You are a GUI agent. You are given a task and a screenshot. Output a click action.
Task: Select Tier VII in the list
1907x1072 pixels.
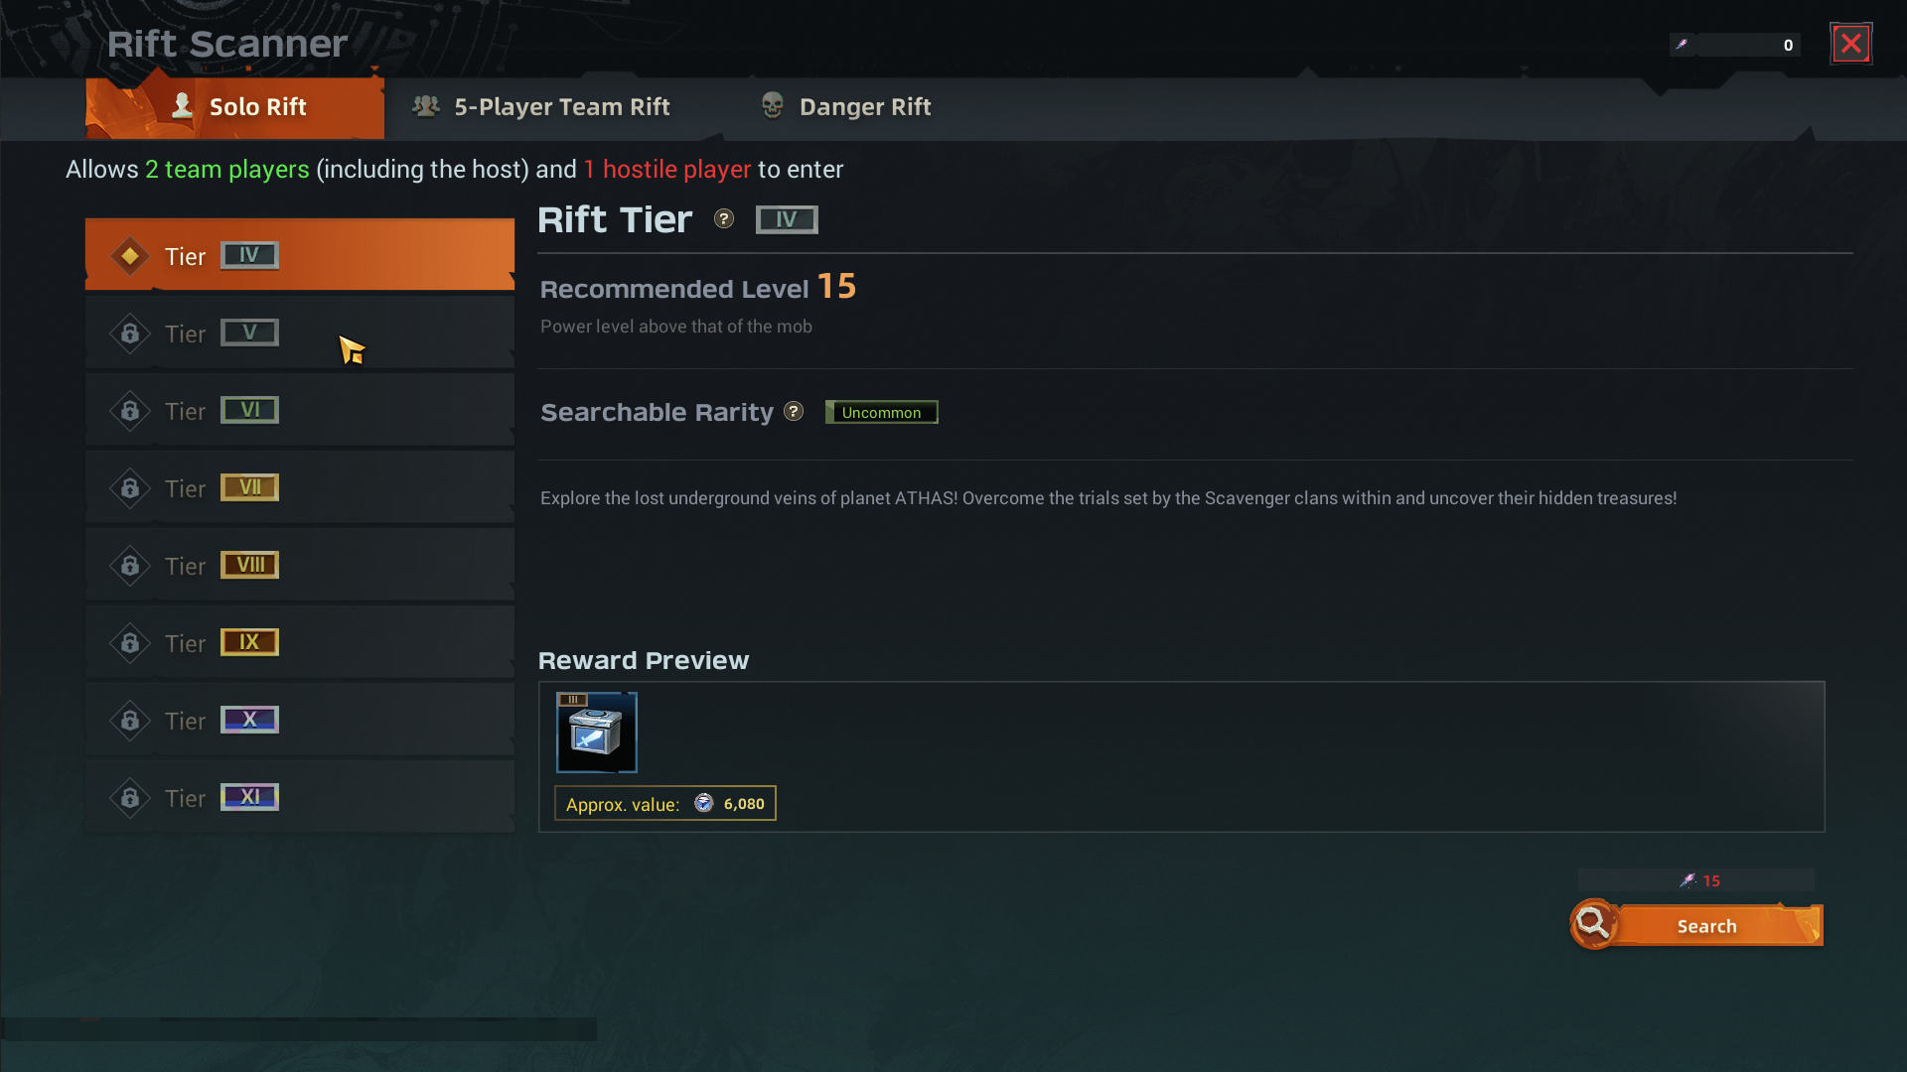[x=300, y=487]
